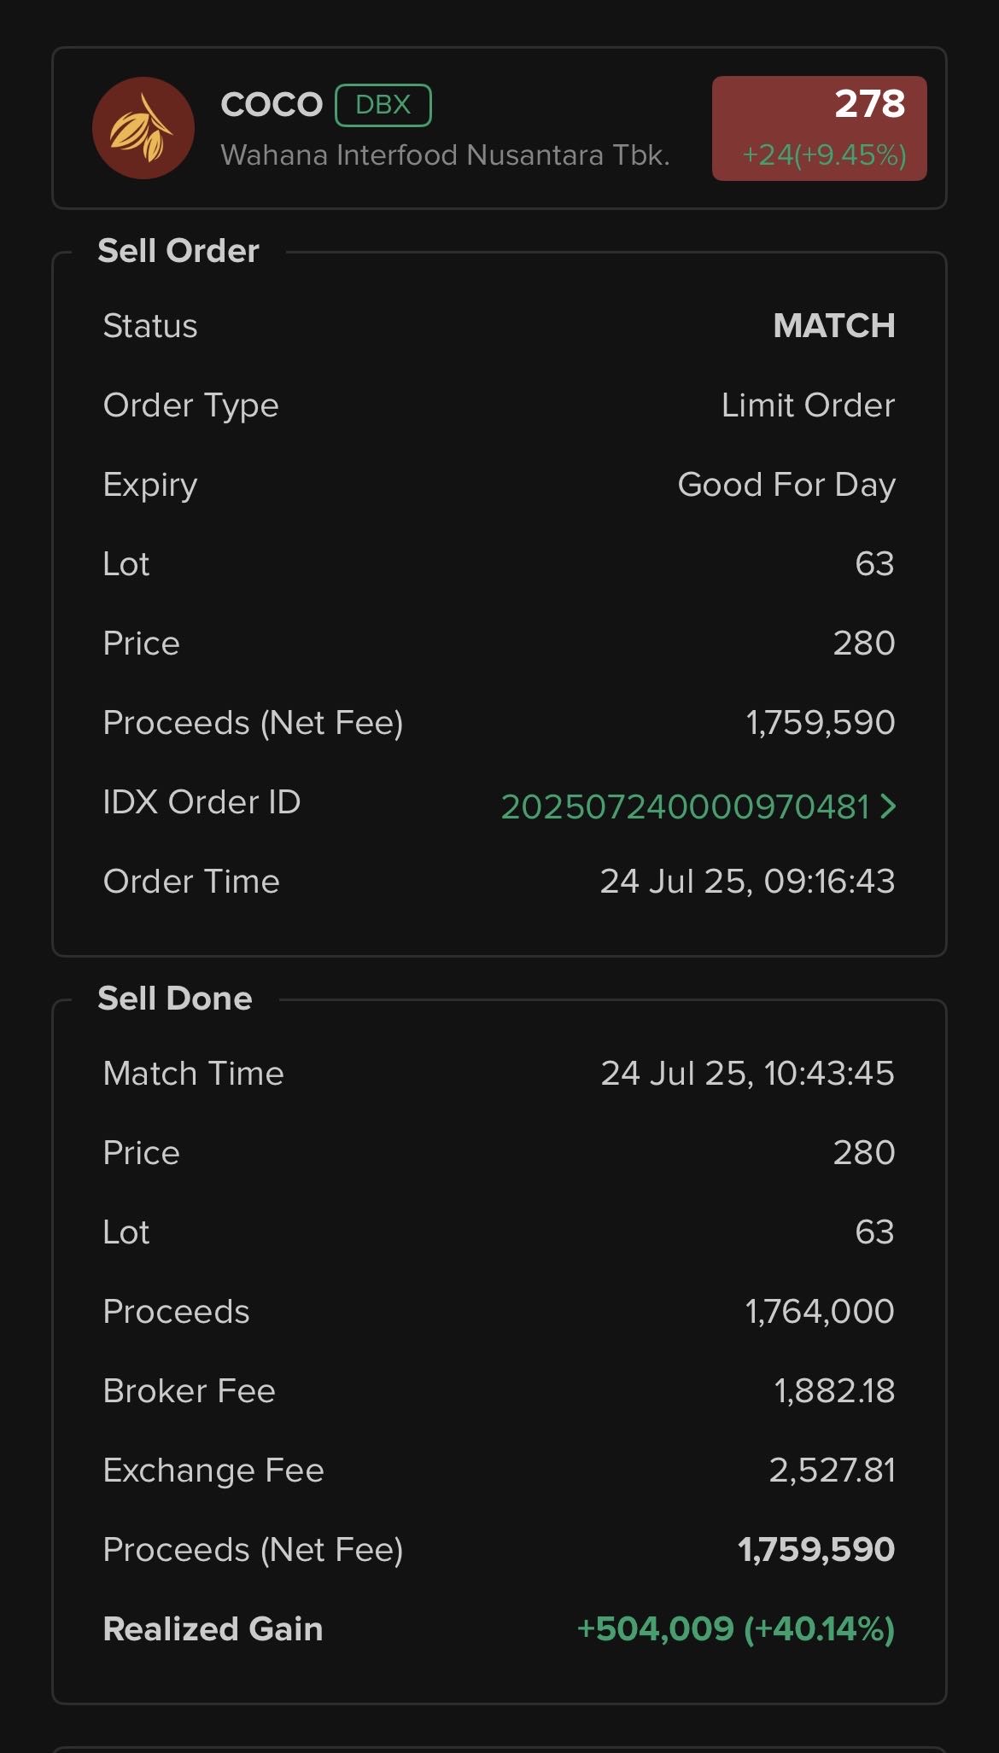Tap the Order Time 09:16:43 value
This screenshot has height=1753, width=999.
[747, 882]
